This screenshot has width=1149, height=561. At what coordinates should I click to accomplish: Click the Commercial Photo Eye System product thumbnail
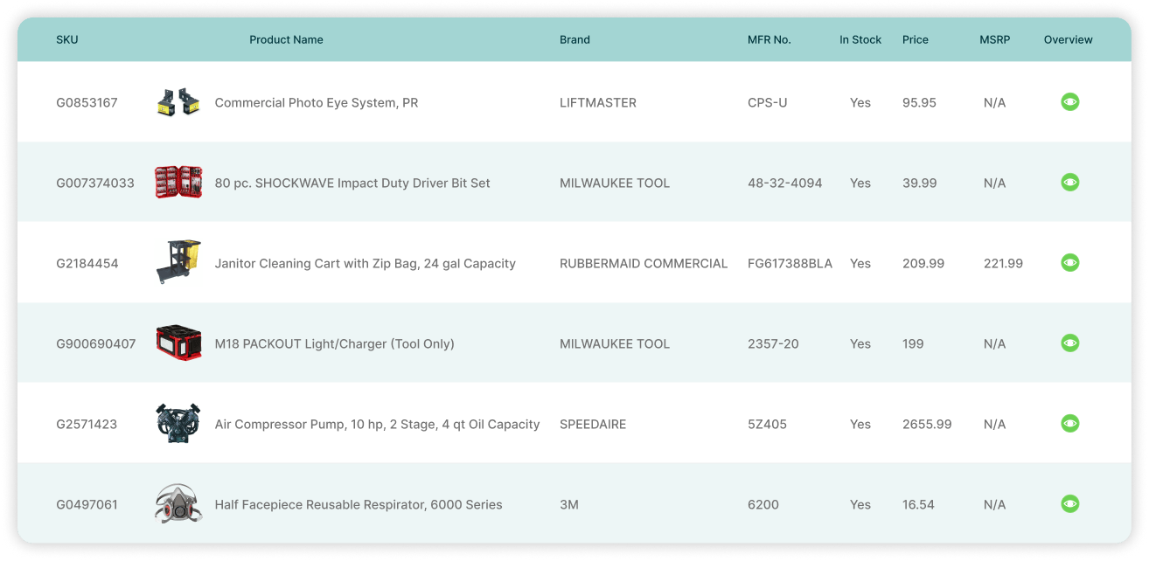tap(178, 102)
